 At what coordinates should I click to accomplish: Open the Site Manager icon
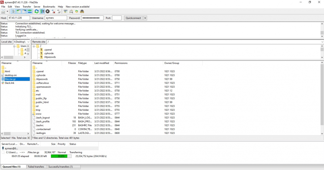pyautogui.click(x=3, y=11)
